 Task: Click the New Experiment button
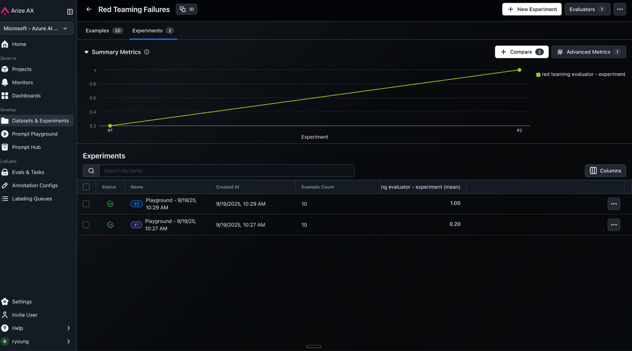click(x=531, y=9)
